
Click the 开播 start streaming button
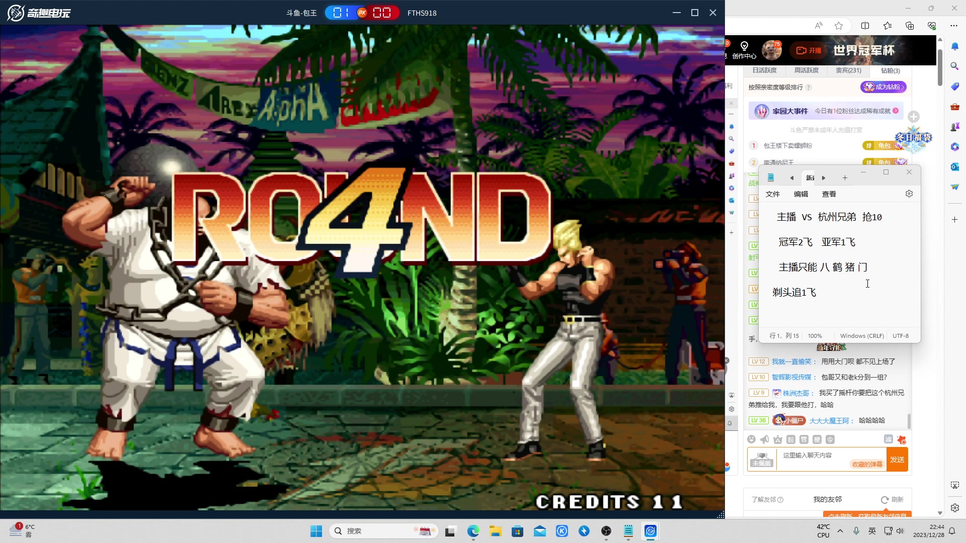click(809, 50)
